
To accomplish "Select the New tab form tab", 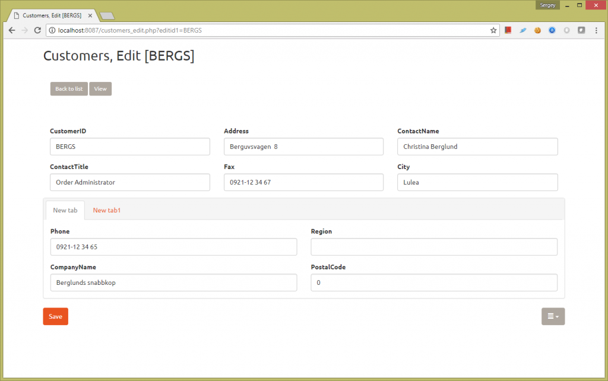I will click(x=65, y=209).
